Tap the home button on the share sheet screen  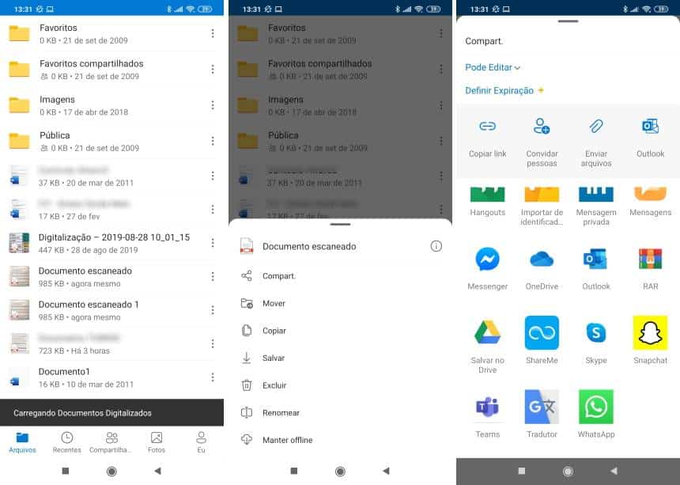(568, 471)
